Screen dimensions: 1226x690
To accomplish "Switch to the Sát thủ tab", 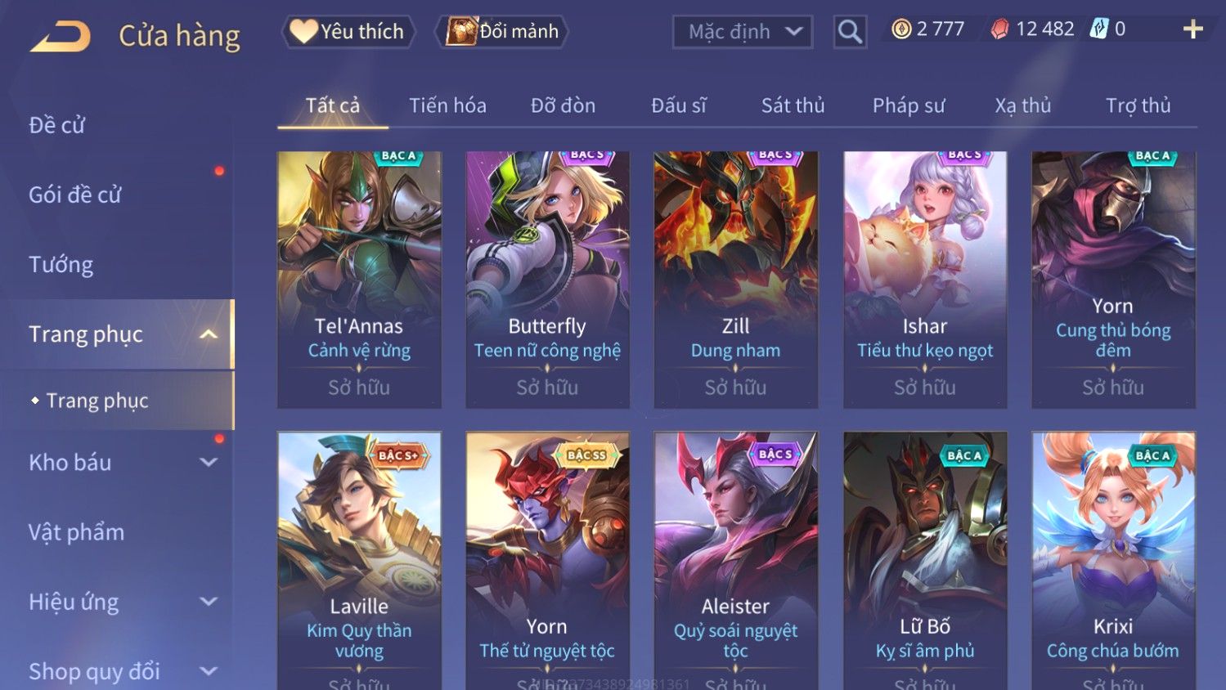I will point(793,105).
